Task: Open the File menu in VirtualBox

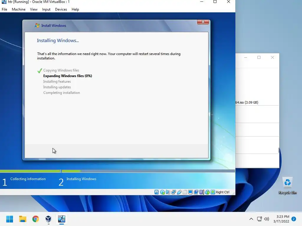Action: point(4,9)
